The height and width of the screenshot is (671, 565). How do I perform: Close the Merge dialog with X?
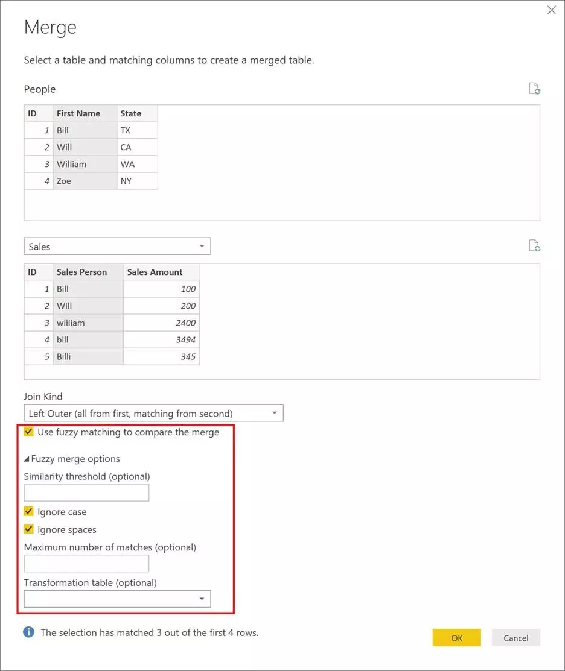(551, 10)
